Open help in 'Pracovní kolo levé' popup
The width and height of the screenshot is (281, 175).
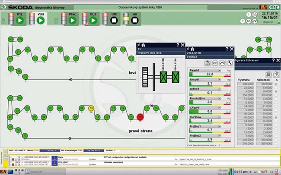coord(178,45)
